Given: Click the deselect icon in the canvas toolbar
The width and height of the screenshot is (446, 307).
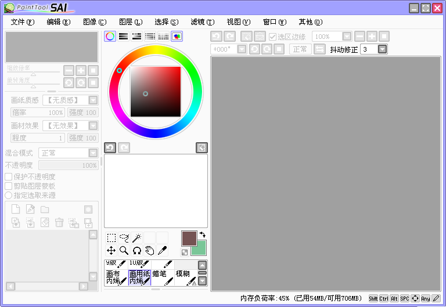Looking at the screenshot, I should (x=246, y=37).
